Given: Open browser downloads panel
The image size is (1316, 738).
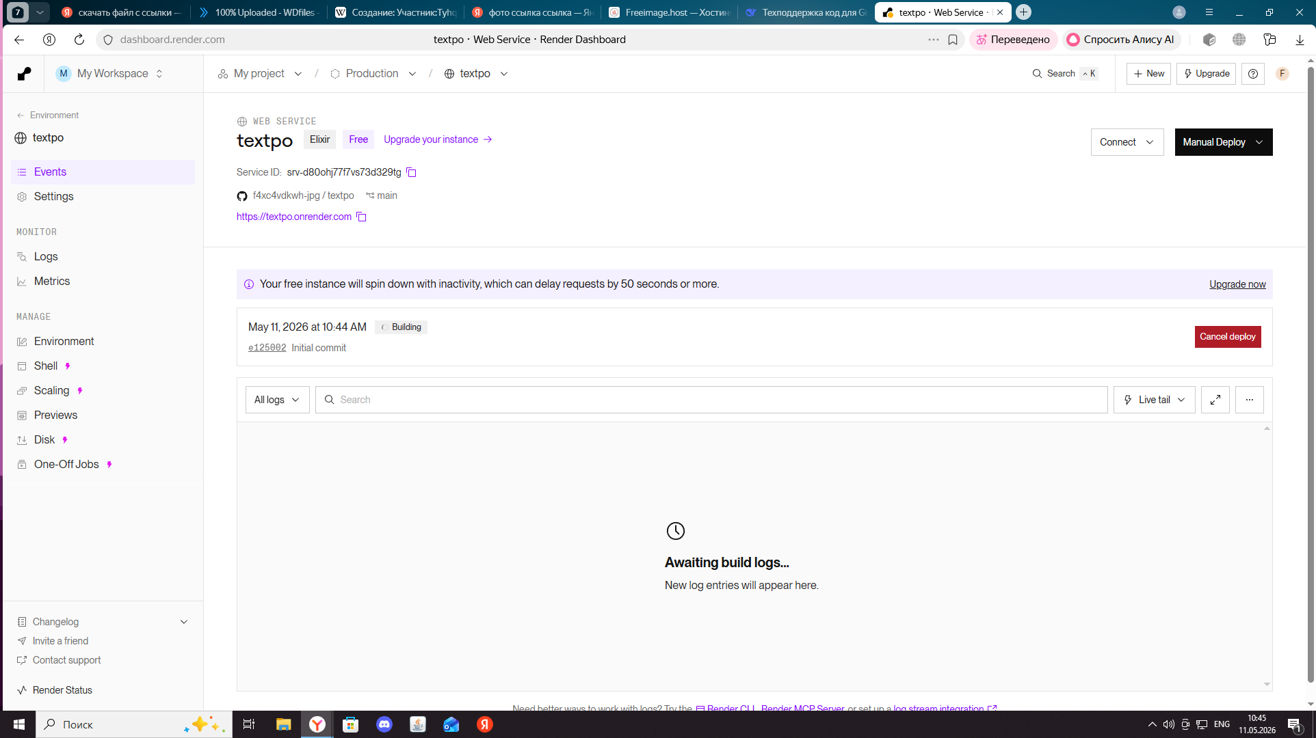Looking at the screenshot, I should point(1300,40).
